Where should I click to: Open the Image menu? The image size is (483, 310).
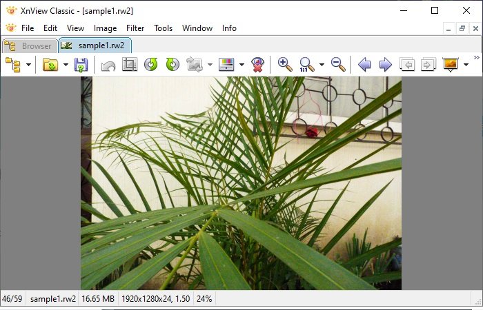click(x=105, y=28)
